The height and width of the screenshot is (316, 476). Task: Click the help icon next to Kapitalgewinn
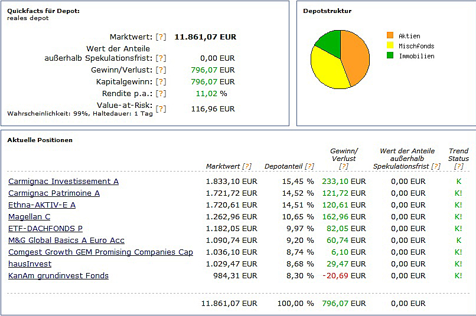161,82
